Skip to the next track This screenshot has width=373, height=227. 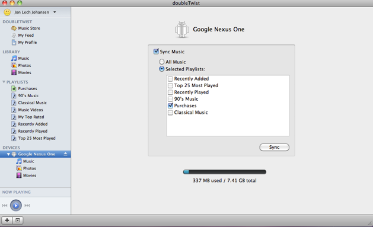pos(27,206)
